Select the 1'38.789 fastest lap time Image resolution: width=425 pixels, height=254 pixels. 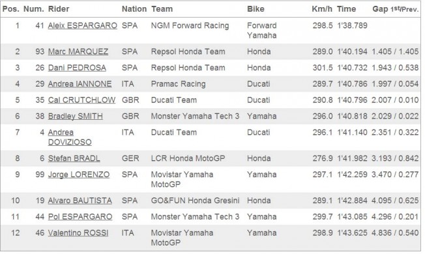pyautogui.click(x=352, y=25)
